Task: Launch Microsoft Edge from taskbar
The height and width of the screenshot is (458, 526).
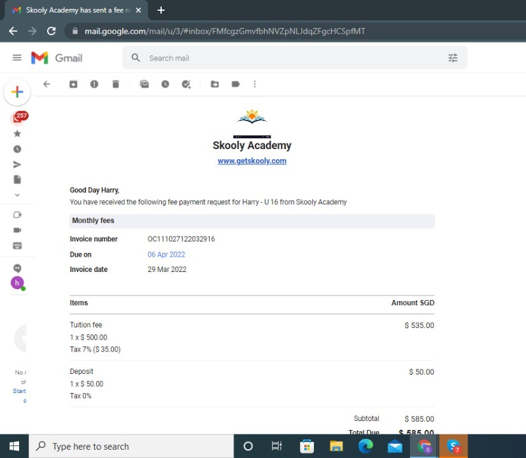Action: (x=366, y=447)
